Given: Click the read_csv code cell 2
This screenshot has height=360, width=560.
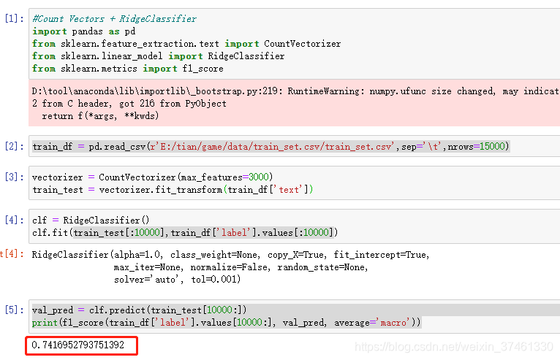Looking at the screenshot, I should click(295, 146).
